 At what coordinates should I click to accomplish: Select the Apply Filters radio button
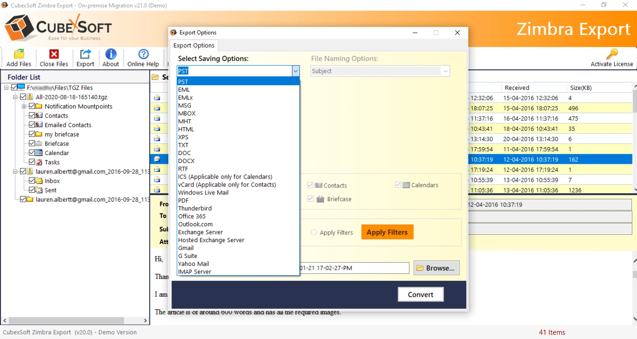314,232
